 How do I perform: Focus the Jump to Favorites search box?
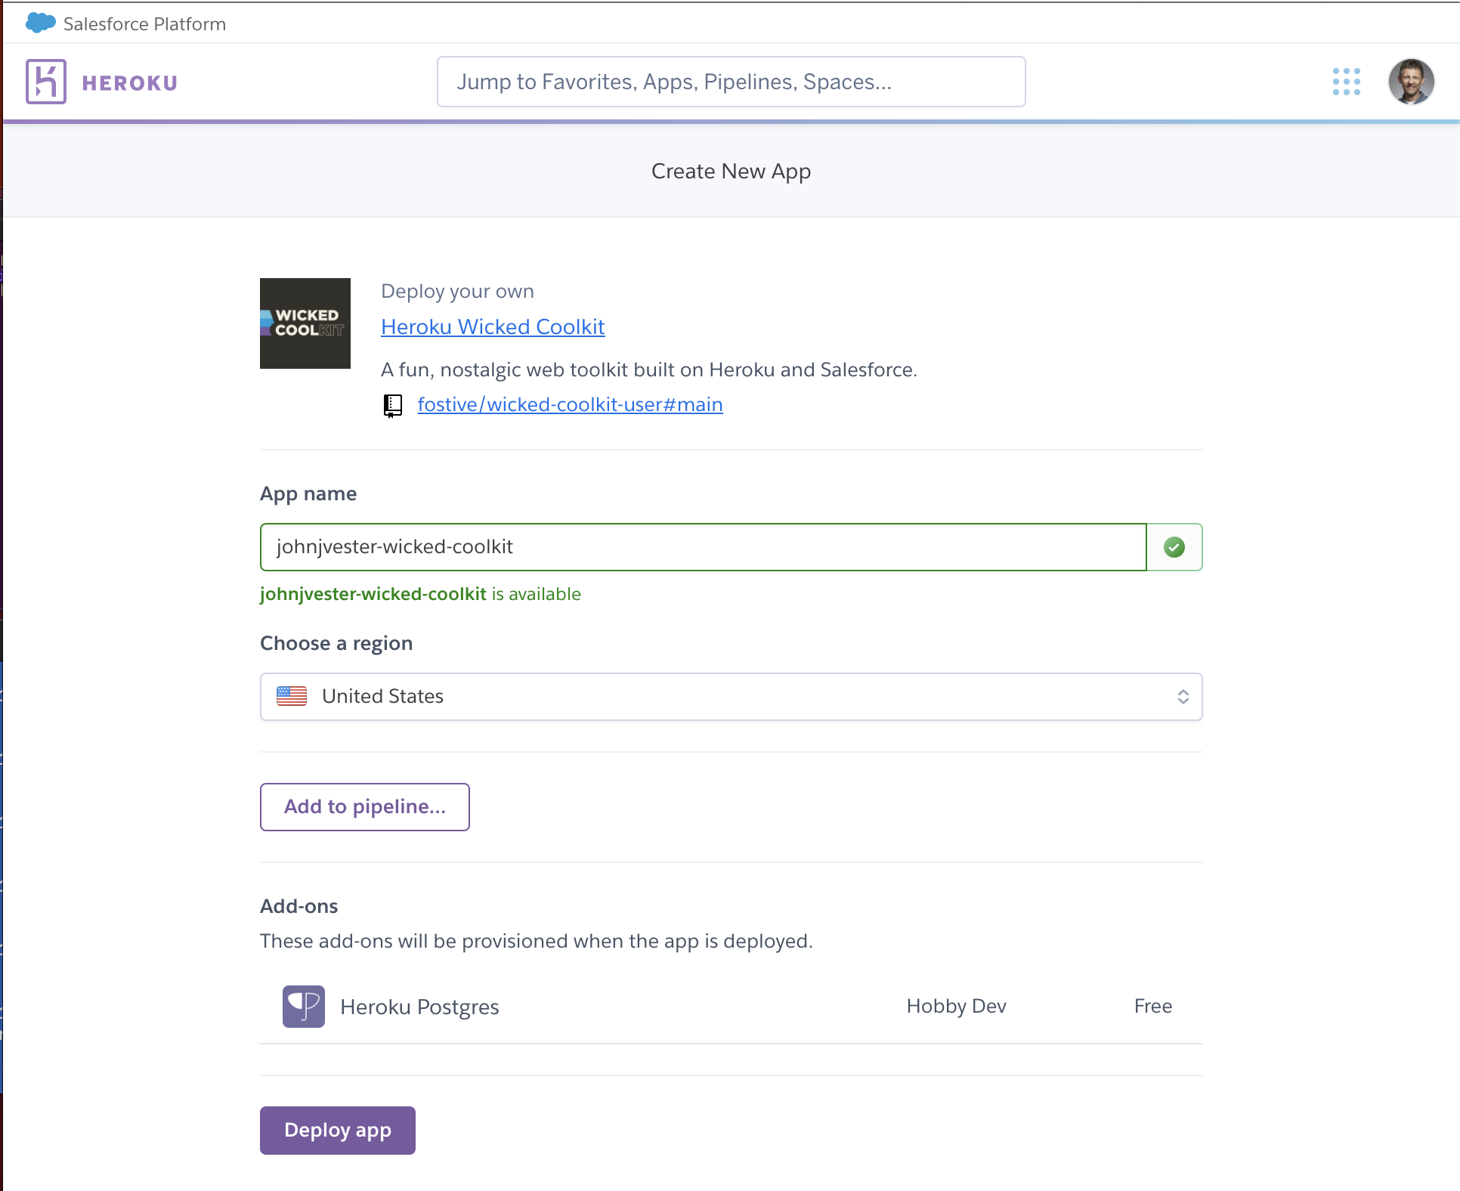731,82
